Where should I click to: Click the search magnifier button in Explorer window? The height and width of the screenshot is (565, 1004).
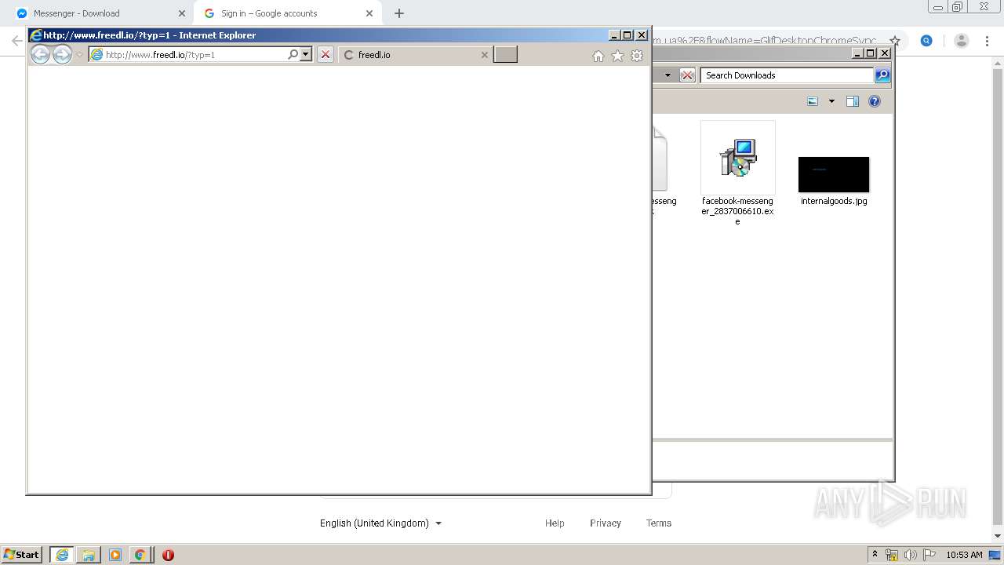pos(882,75)
